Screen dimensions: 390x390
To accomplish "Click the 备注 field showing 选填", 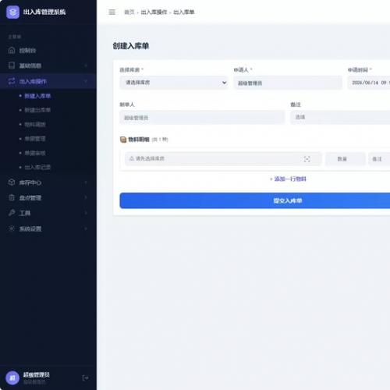I will tap(340, 118).
